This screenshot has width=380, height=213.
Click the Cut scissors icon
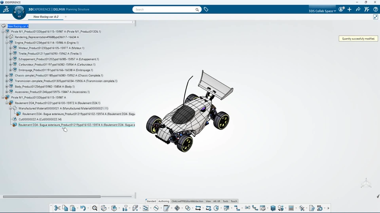[x=57, y=208]
